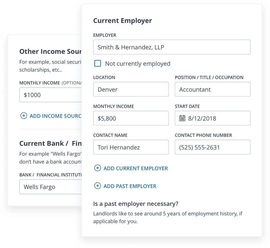Click the Contact Name field
The height and width of the screenshot is (248, 270).
[x=131, y=147]
